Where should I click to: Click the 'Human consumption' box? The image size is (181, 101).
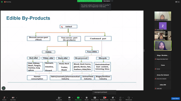click(x=37, y=78)
